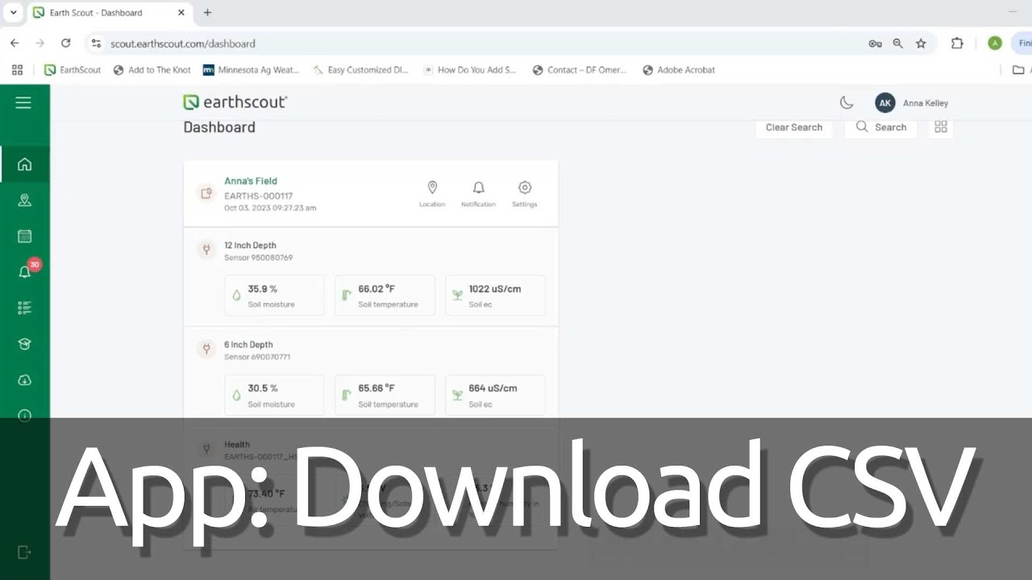Toggle dark mode moon icon
1032x580 pixels.
[847, 102]
